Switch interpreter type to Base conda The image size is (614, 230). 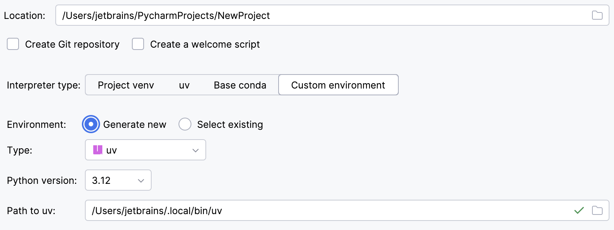[240, 85]
